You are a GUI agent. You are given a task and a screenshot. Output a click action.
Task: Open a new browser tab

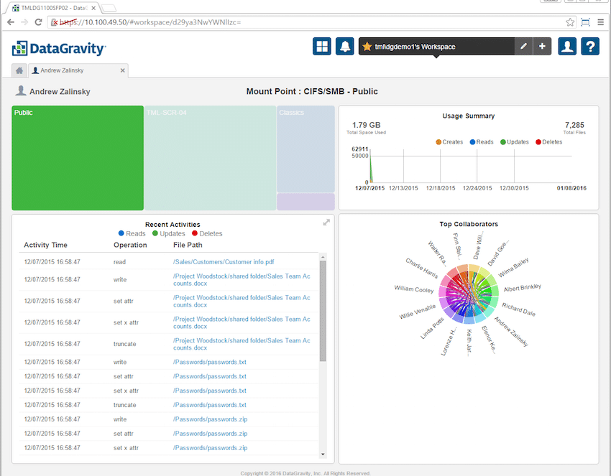109,8
